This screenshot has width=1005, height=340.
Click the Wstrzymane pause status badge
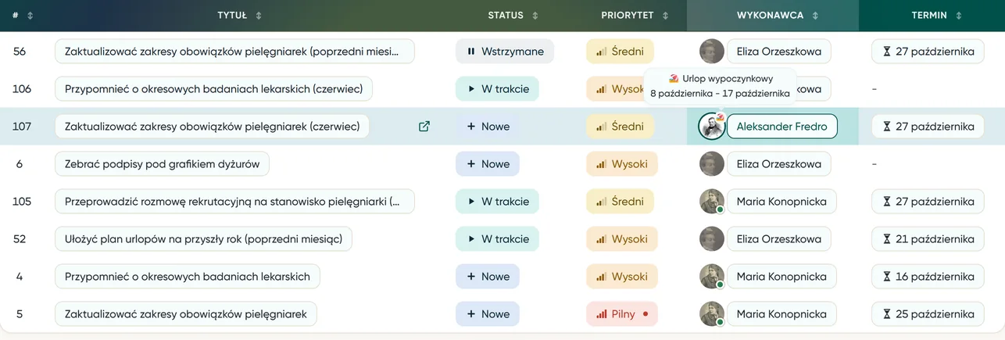point(505,52)
